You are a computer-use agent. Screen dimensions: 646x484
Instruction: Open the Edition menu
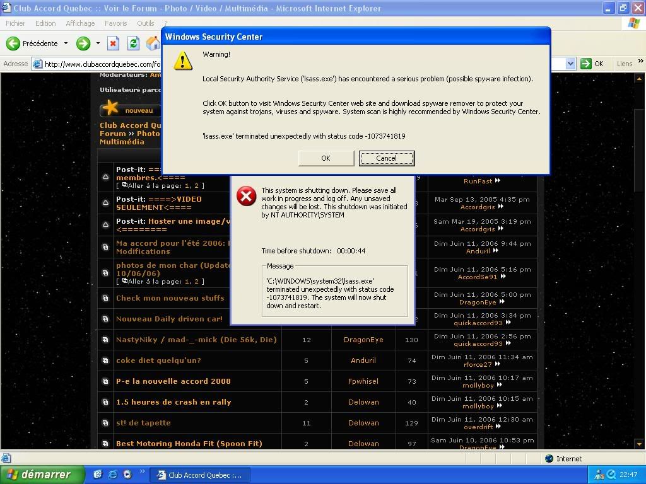pos(45,23)
